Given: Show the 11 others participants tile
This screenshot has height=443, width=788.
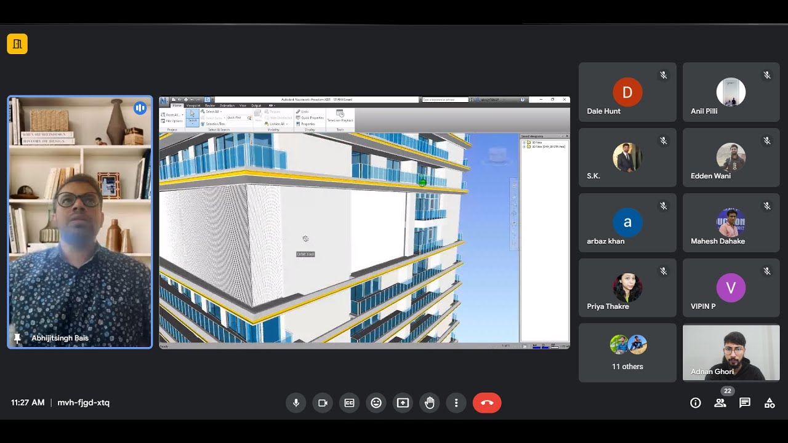Looking at the screenshot, I should 627,353.
